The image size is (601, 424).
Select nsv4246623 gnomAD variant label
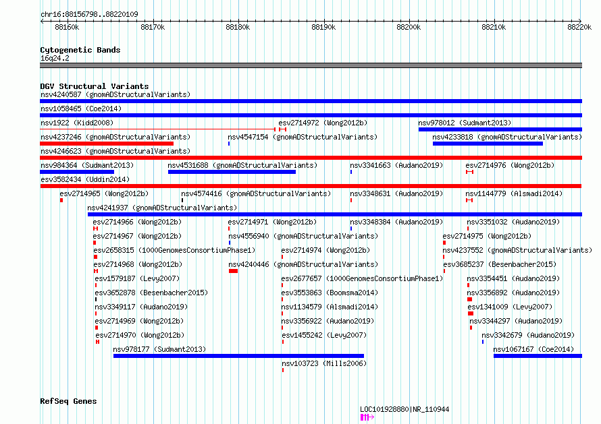tap(115, 151)
